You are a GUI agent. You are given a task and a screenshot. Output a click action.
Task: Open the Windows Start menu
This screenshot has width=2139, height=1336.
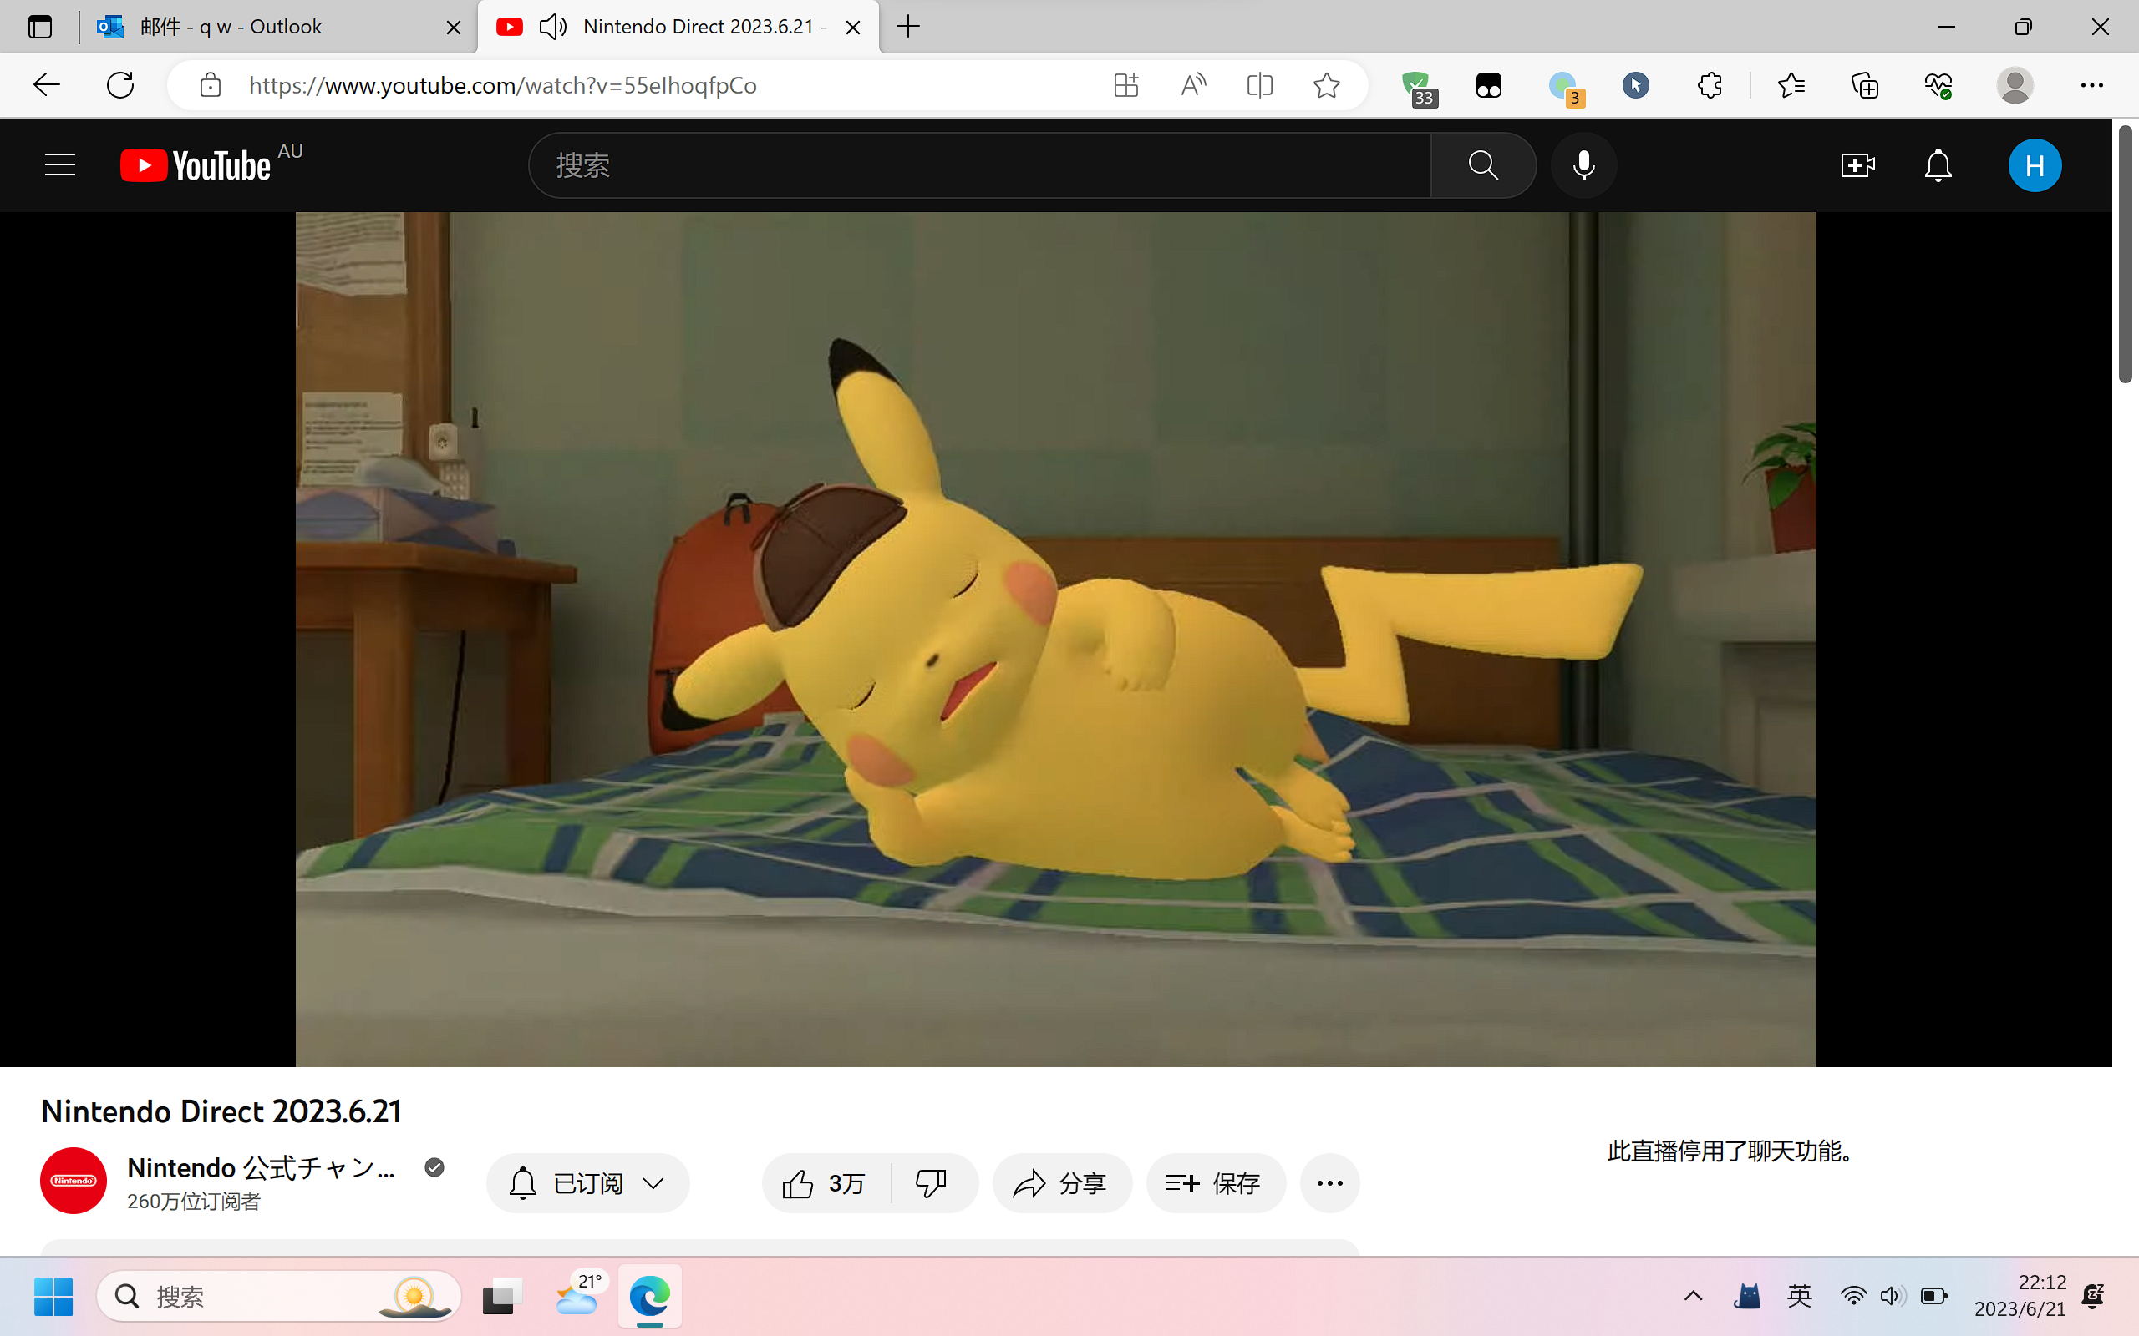53,1296
